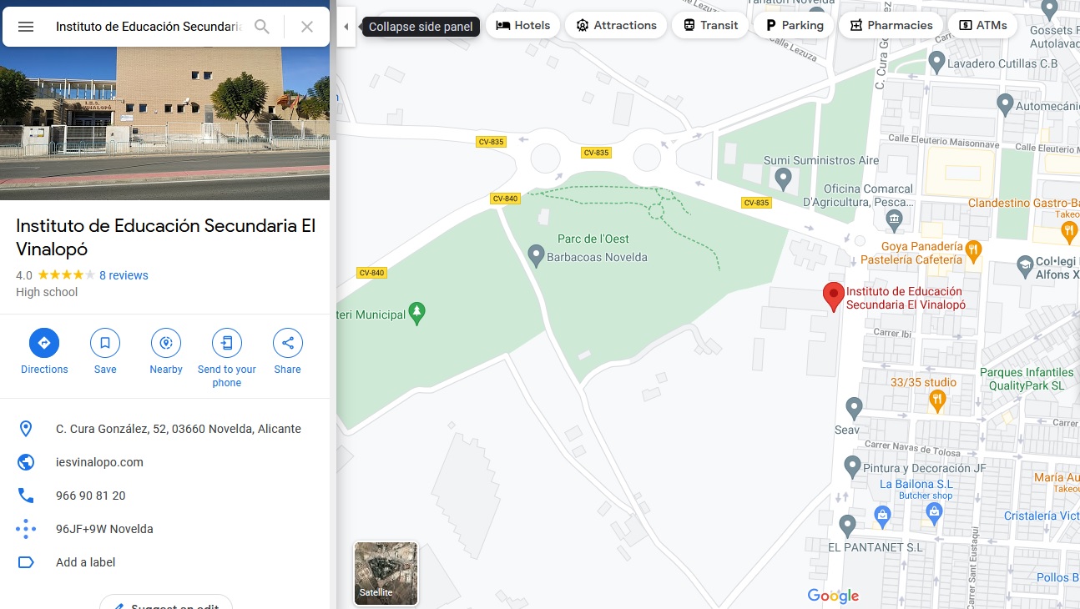Show Transit options chip
This screenshot has width=1080, height=609.
pos(710,25)
